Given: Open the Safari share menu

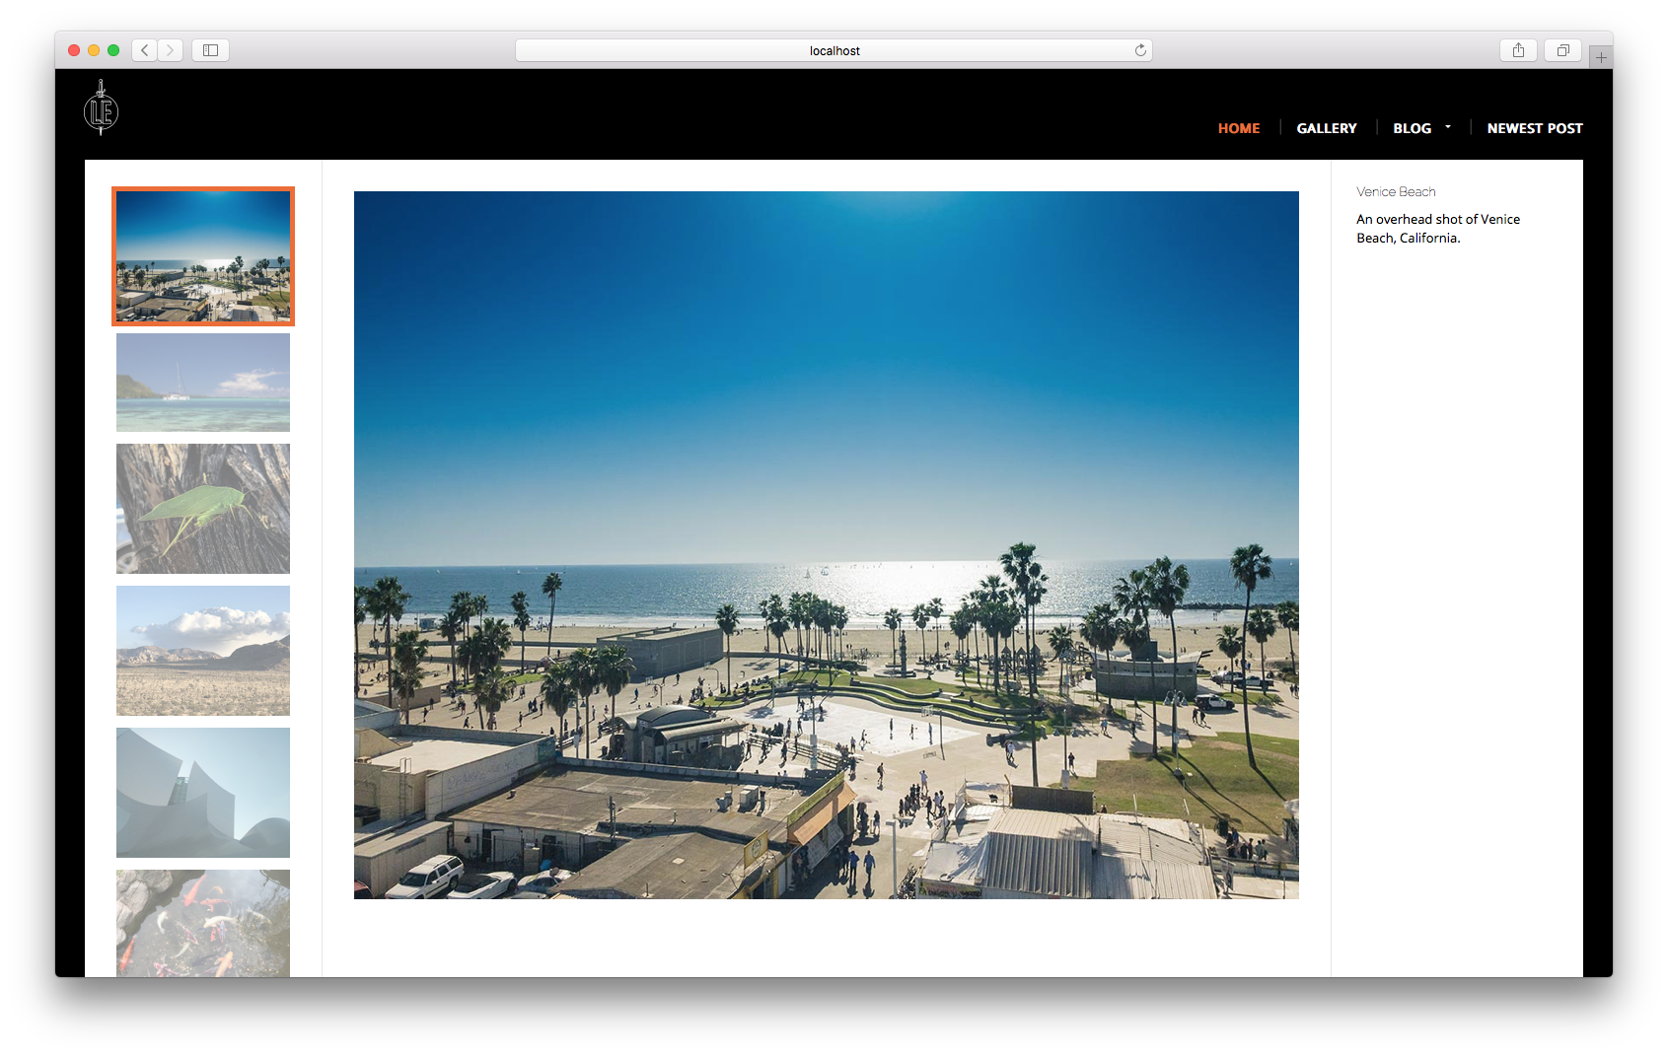Looking at the screenshot, I should coord(1518,50).
